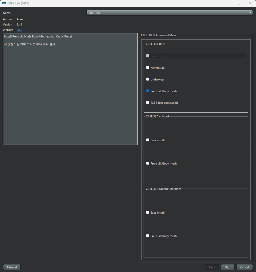The image size is (256, 272).
Task: Click the greyed Base install checkbox in CBBE 3BA Base
Action: [148, 56]
